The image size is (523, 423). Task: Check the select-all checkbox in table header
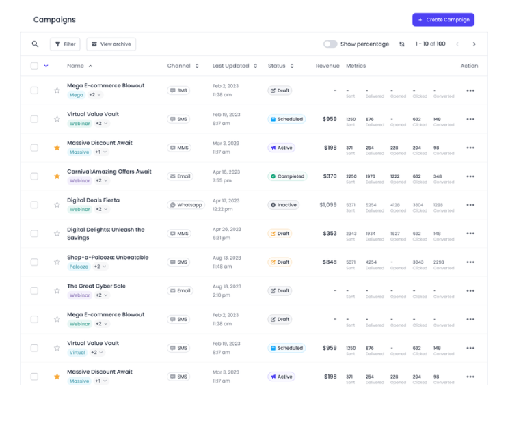coord(34,66)
